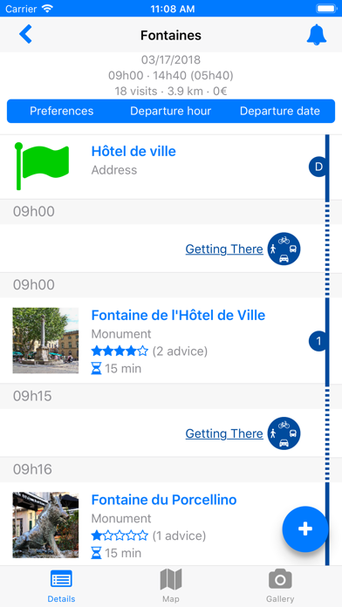342x607 pixels.
Task: Open notifications with the bell icon
Action: [x=317, y=35]
